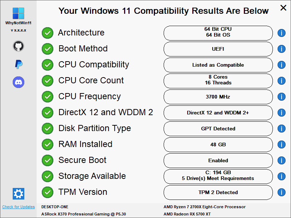This screenshot has width=291, height=218.
Task: Join the Discord via the sidebar icon
Action: 18,82
